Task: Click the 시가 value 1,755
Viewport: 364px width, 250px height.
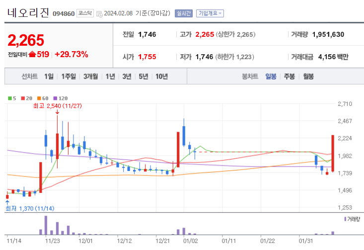Action: point(147,57)
